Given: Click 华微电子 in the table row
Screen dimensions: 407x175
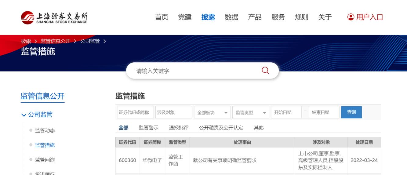Looking at the screenshot, I should coord(152,160).
